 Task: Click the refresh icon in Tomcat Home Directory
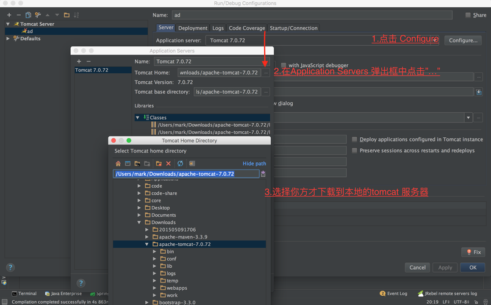180,163
